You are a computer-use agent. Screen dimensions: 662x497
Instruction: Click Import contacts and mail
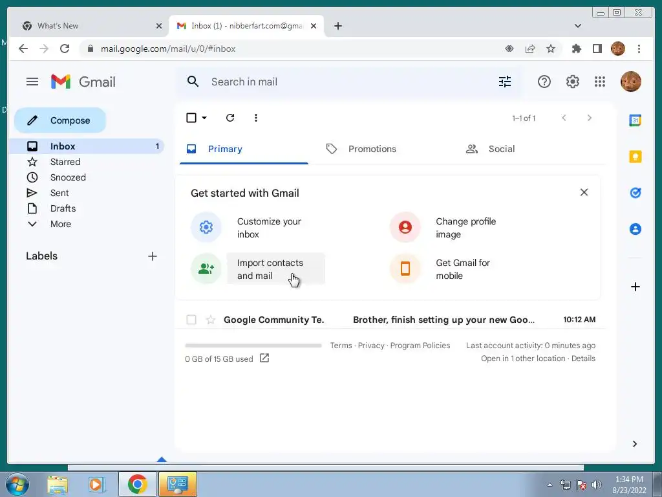point(276,269)
